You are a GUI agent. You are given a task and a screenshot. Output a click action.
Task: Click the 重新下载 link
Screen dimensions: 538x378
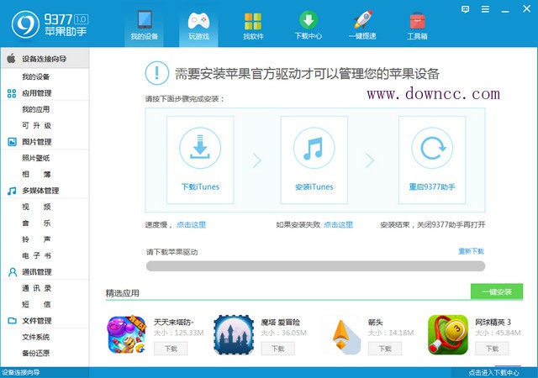(471, 251)
